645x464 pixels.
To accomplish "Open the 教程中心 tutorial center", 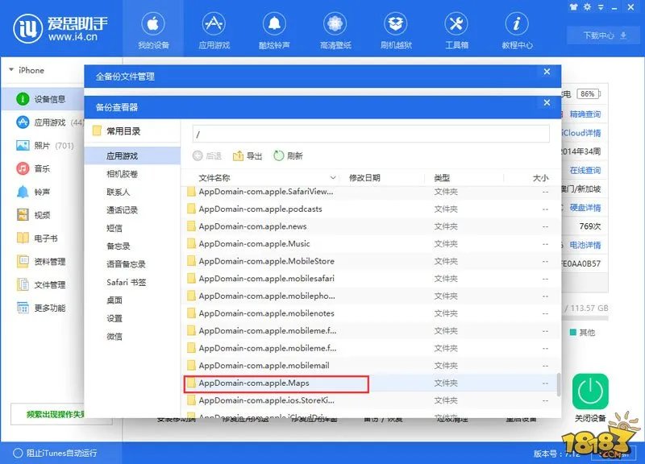I will pos(516,31).
